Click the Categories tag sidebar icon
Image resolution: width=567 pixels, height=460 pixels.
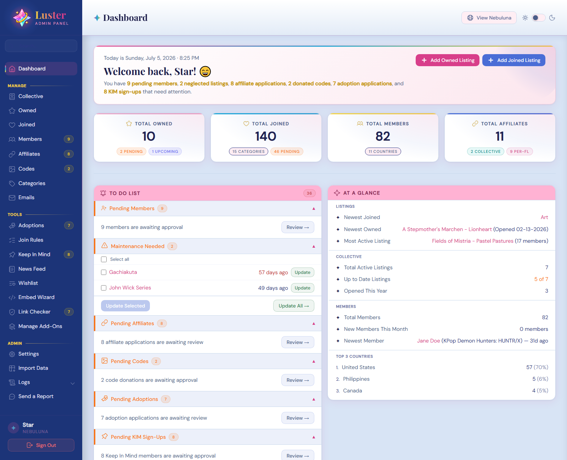tap(12, 183)
